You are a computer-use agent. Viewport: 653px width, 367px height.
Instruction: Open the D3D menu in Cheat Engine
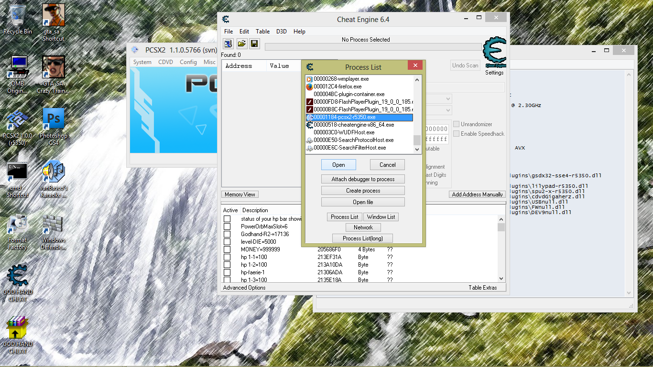point(282,32)
